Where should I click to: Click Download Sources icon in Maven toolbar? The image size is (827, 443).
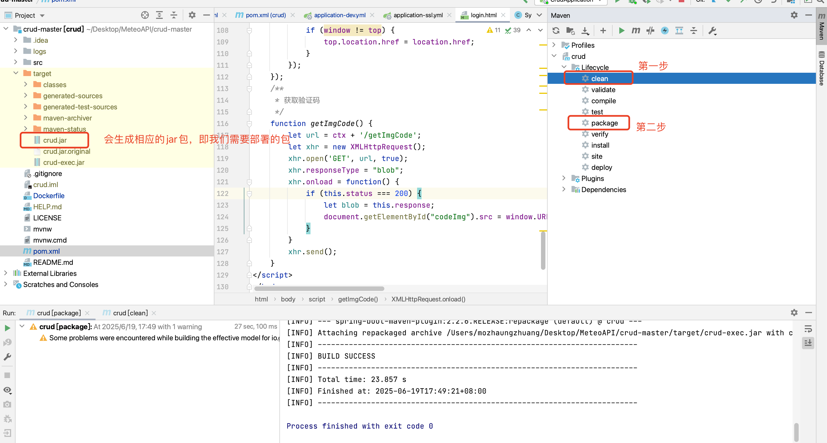pos(585,31)
